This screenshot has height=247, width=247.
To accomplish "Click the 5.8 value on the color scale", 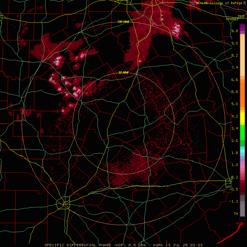I will [x=235, y=92].
